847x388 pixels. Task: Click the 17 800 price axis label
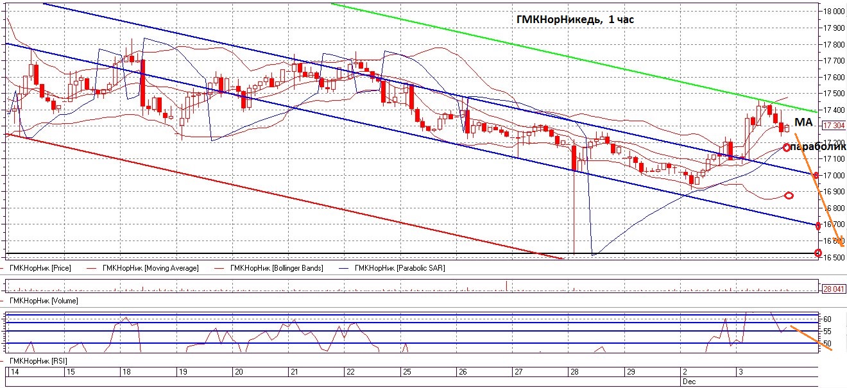click(834, 45)
